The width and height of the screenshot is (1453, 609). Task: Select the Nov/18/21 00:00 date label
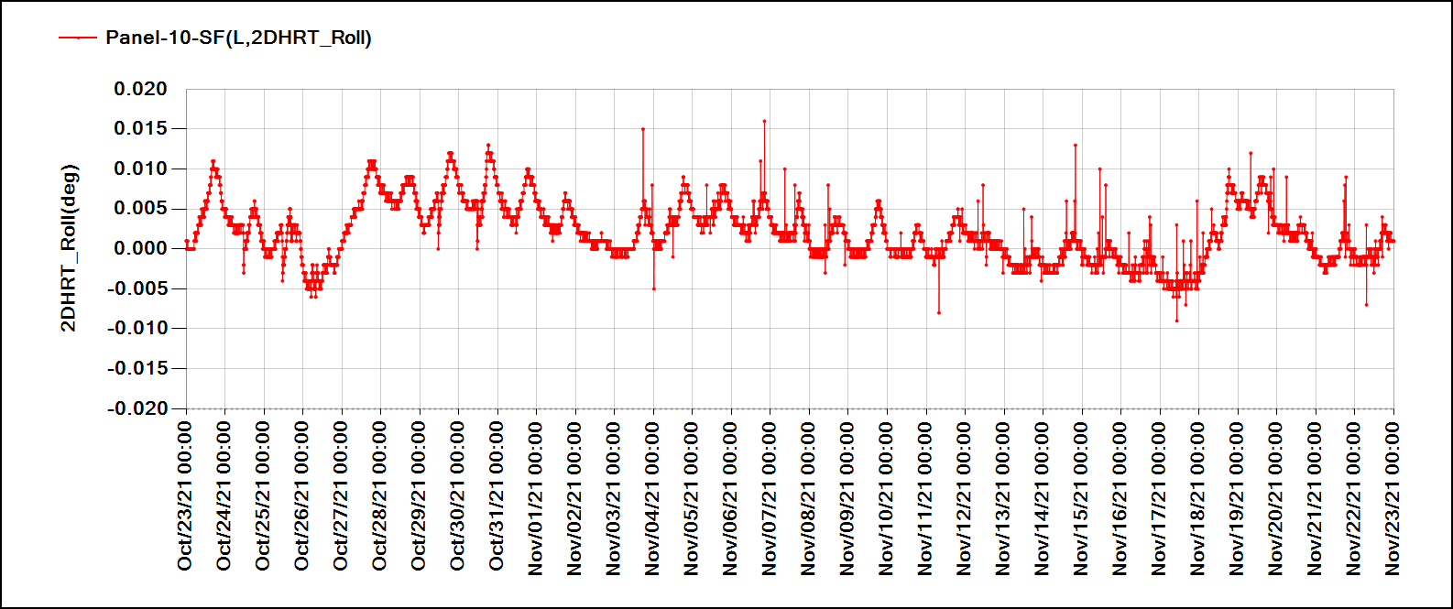tap(1198, 496)
